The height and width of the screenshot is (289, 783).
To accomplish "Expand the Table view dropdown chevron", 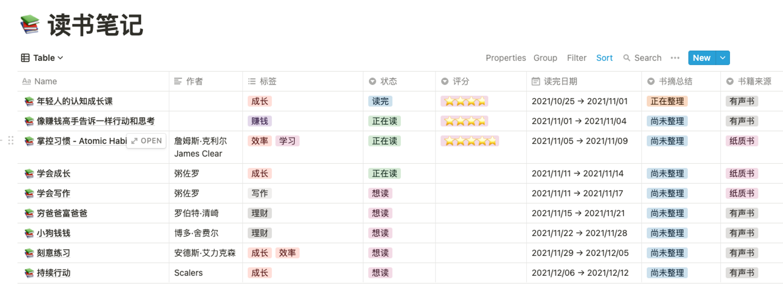I will pyautogui.click(x=60, y=58).
